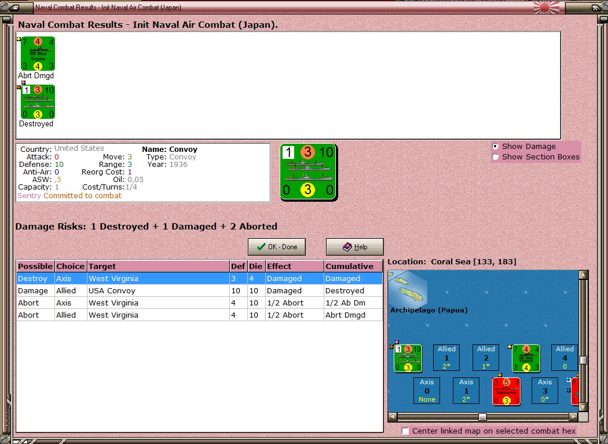Click the Choice column header
Screen dimensions: 608x444
(x=71, y=266)
